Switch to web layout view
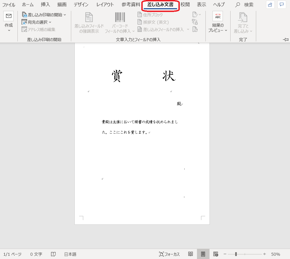Image resolution: width=290 pixels, height=259 pixels. click(216, 254)
